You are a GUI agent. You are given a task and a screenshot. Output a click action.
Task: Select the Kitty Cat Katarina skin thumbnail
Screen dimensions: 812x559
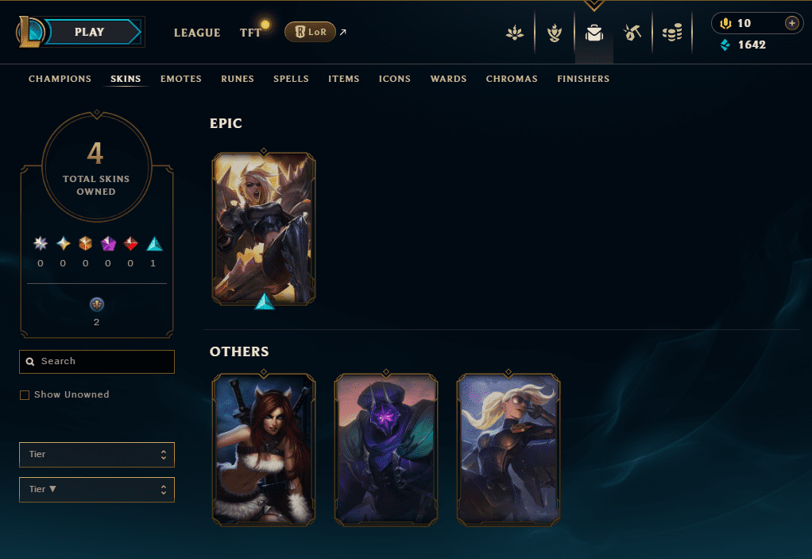tap(264, 450)
